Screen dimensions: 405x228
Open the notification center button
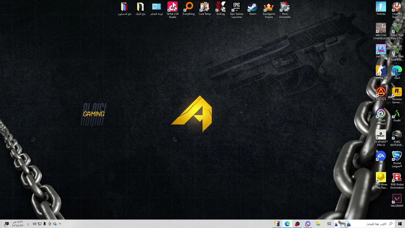(x=7, y=224)
